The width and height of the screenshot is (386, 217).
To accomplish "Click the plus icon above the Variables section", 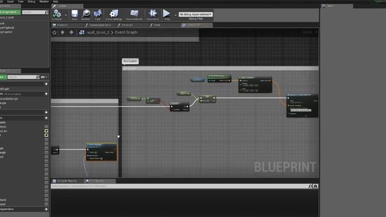I will (x=46, y=112).
